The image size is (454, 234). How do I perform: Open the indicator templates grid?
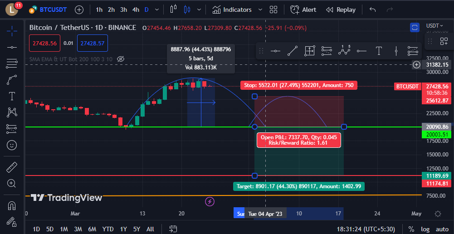tap(273, 10)
